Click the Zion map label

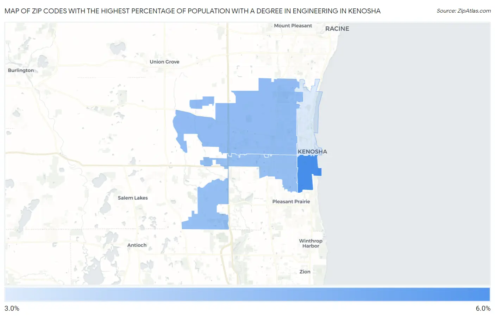coord(305,272)
